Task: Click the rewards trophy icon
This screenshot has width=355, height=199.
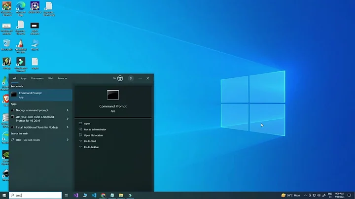Action: click(x=120, y=78)
